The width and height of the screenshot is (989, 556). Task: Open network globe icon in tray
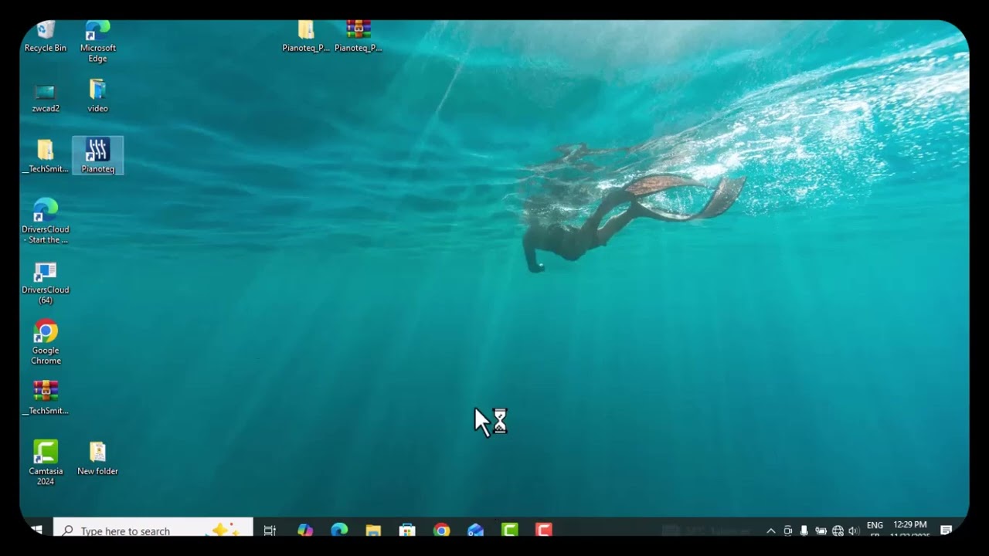838,531
